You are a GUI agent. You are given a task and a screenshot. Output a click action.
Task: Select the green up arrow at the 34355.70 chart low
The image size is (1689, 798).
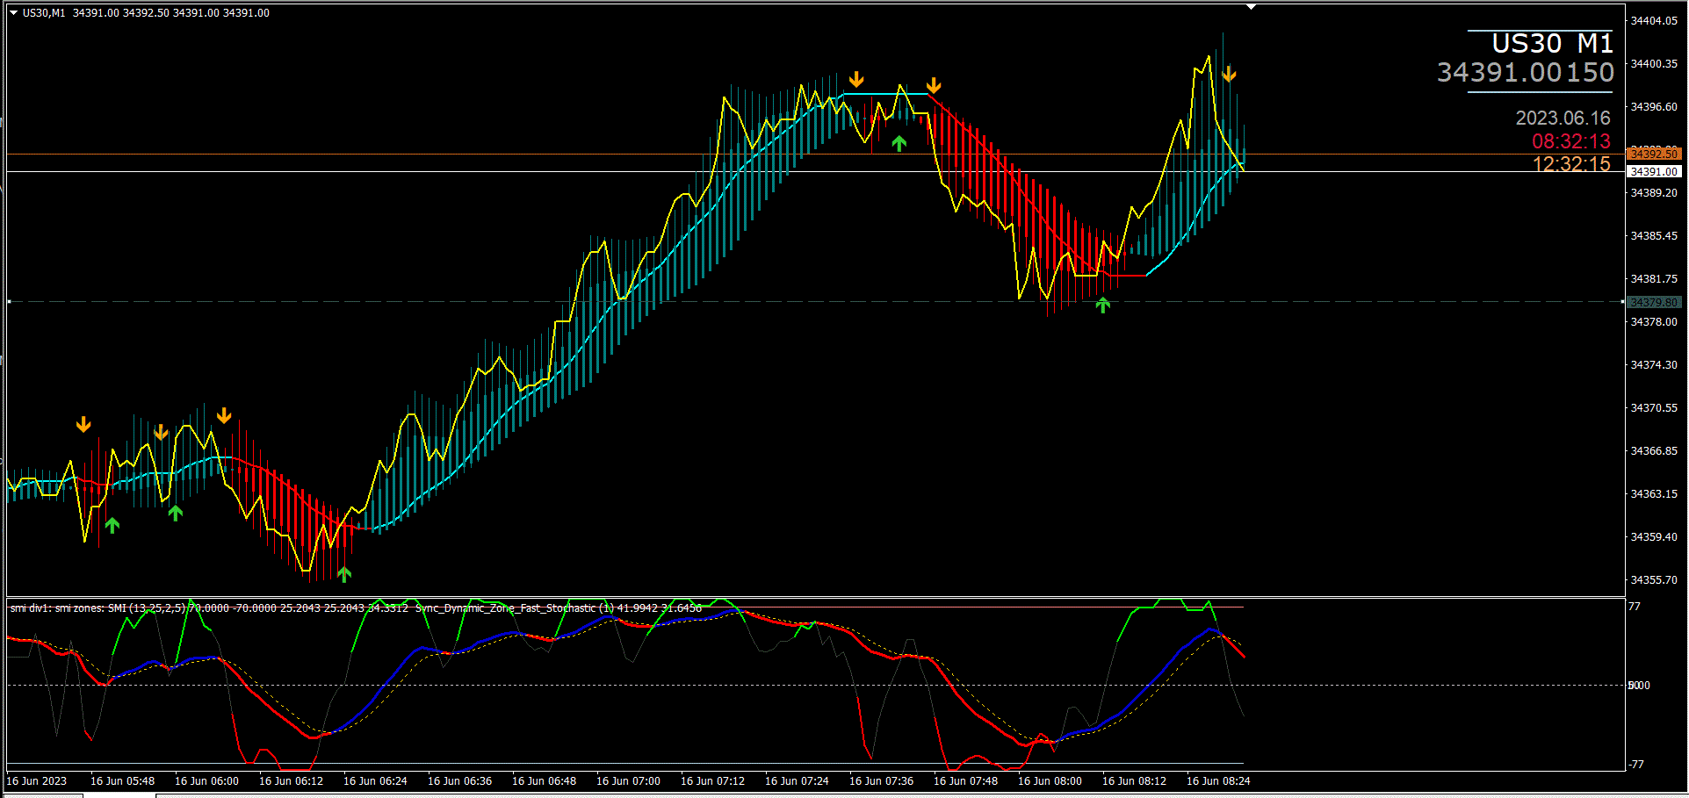[x=344, y=574]
